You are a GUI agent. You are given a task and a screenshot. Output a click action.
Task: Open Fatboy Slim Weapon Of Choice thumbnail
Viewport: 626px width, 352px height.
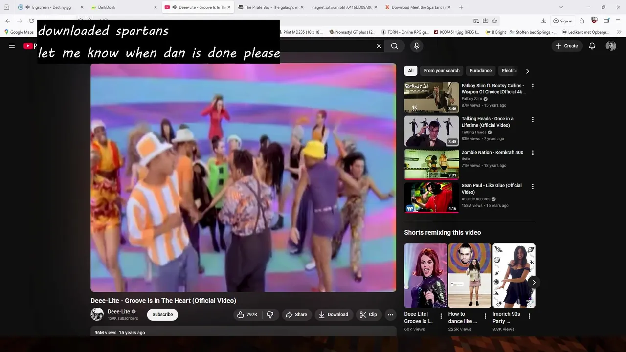tap(431, 98)
